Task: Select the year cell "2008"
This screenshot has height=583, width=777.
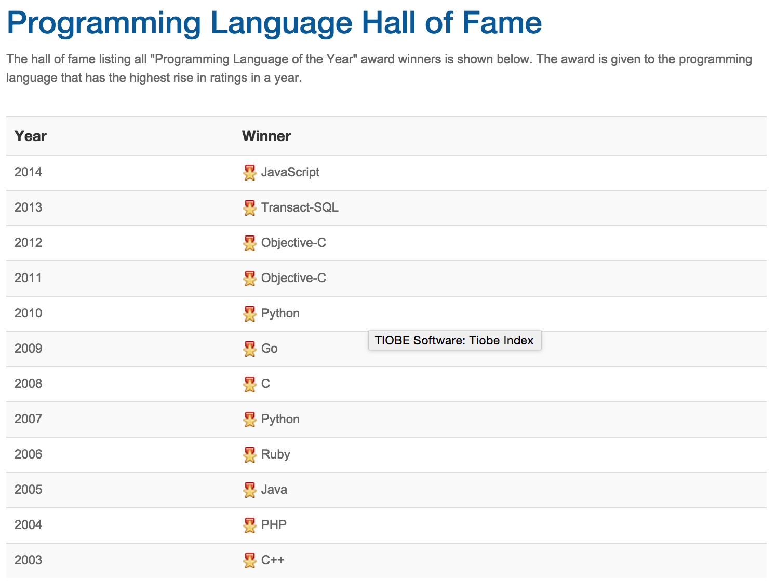Action: click(x=28, y=384)
